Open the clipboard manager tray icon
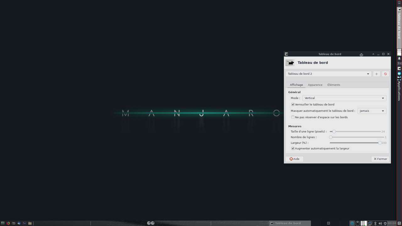The height and width of the screenshot is (226, 402). (x=357, y=223)
